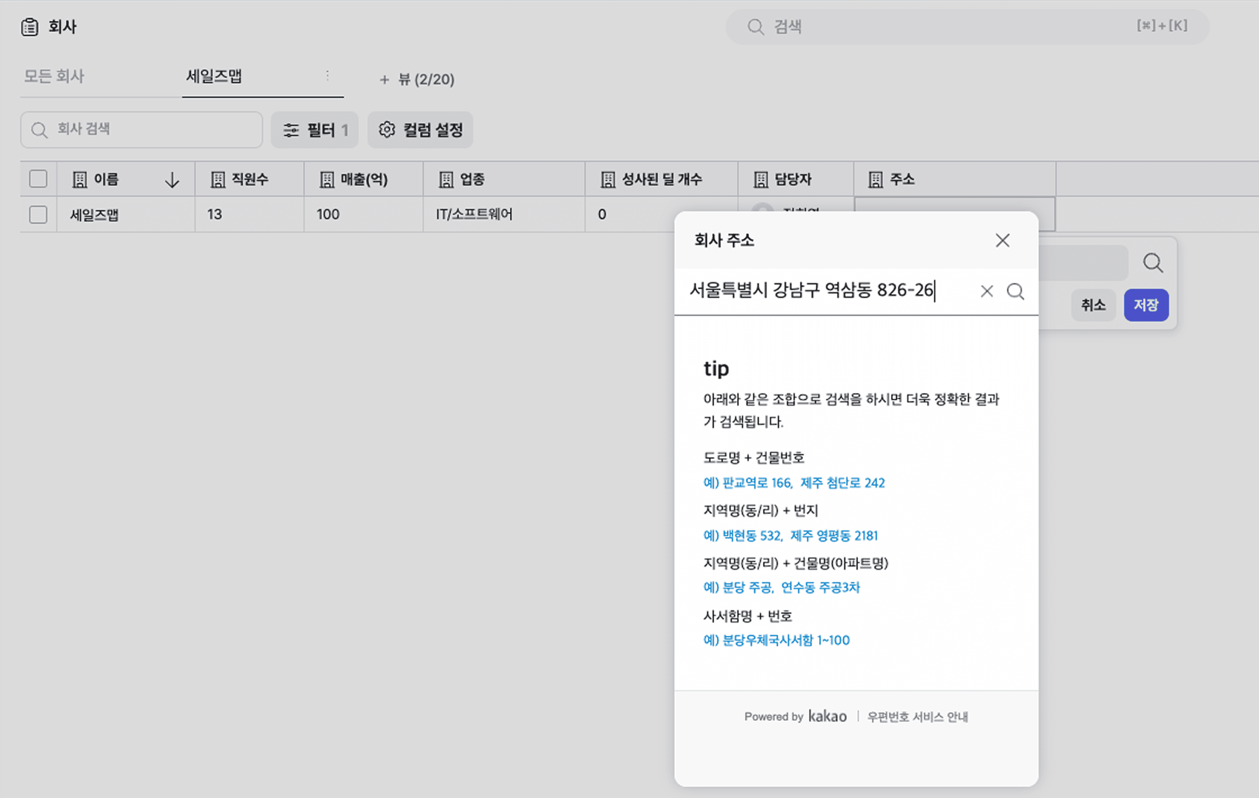This screenshot has width=1259, height=798.
Task: Click the building icon of 업종 column
Action: click(446, 180)
